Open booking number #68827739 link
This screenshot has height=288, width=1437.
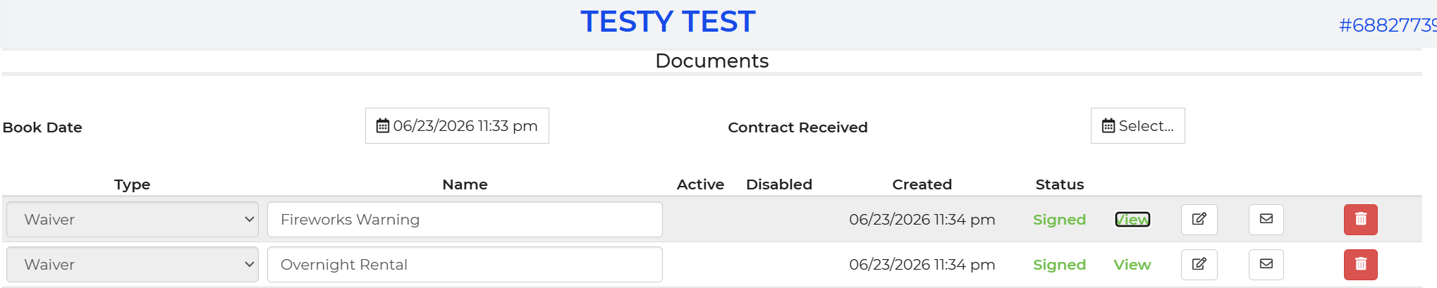pyautogui.click(x=1388, y=25)
